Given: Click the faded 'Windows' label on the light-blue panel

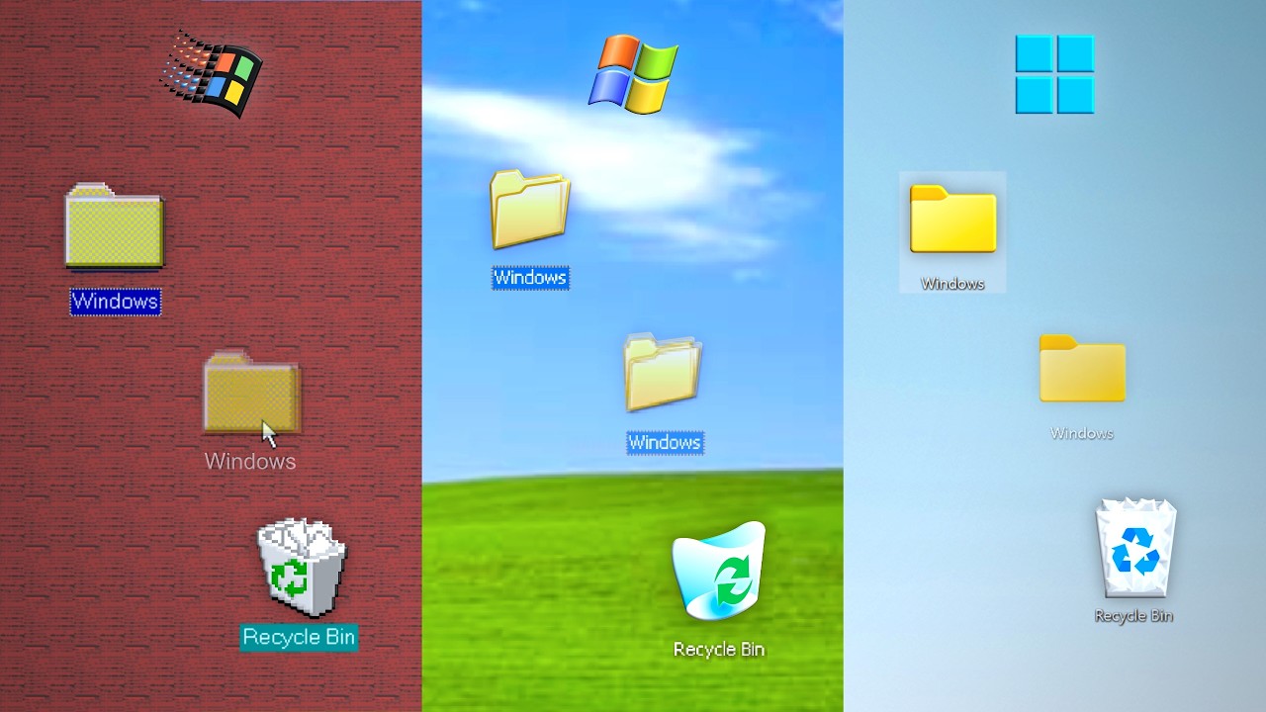Looking at the screenshot, I should (1082, 433).
